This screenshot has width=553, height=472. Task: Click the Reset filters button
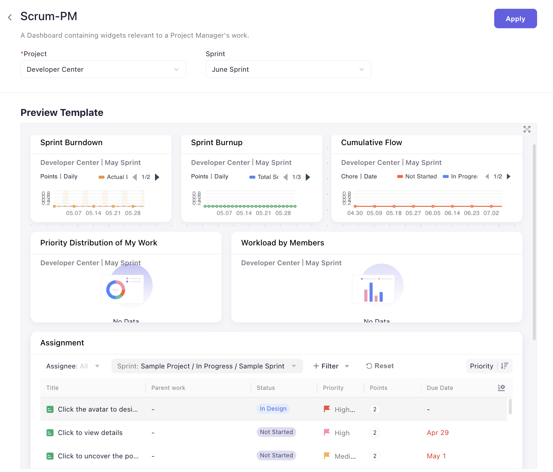380,366
